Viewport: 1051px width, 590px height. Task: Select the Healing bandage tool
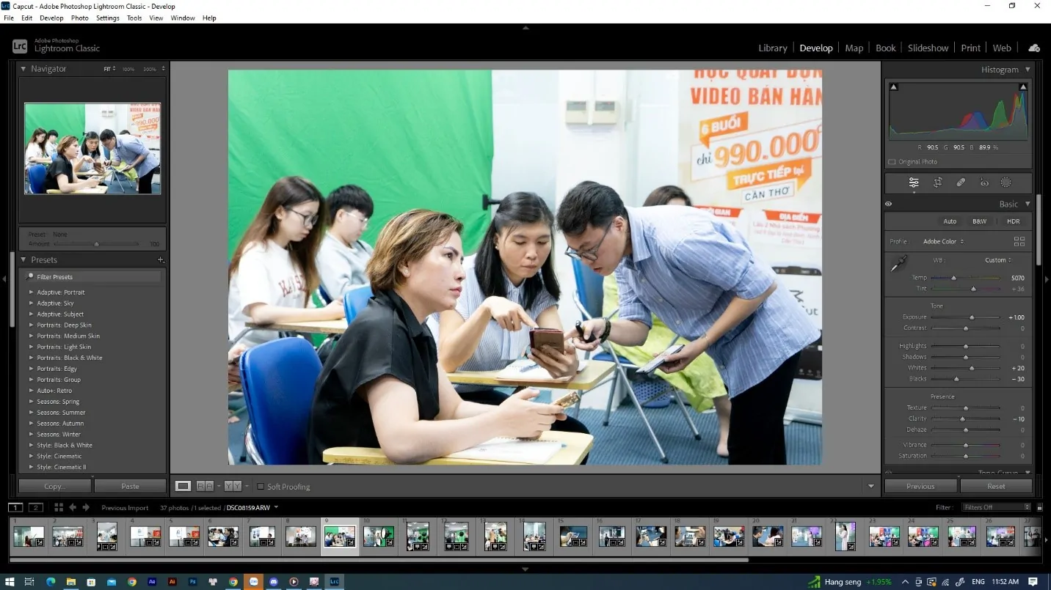(x=961, y=182)
